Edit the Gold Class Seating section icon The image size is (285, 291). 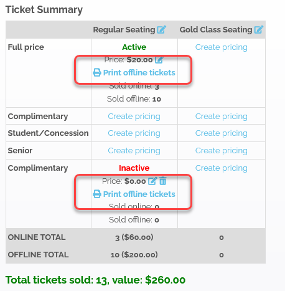coord(259,29)
